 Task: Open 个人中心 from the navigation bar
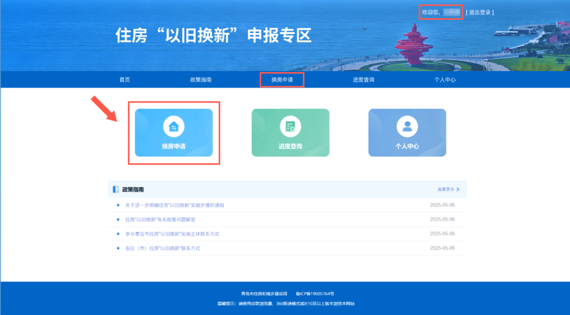click(x=445, y=80)
